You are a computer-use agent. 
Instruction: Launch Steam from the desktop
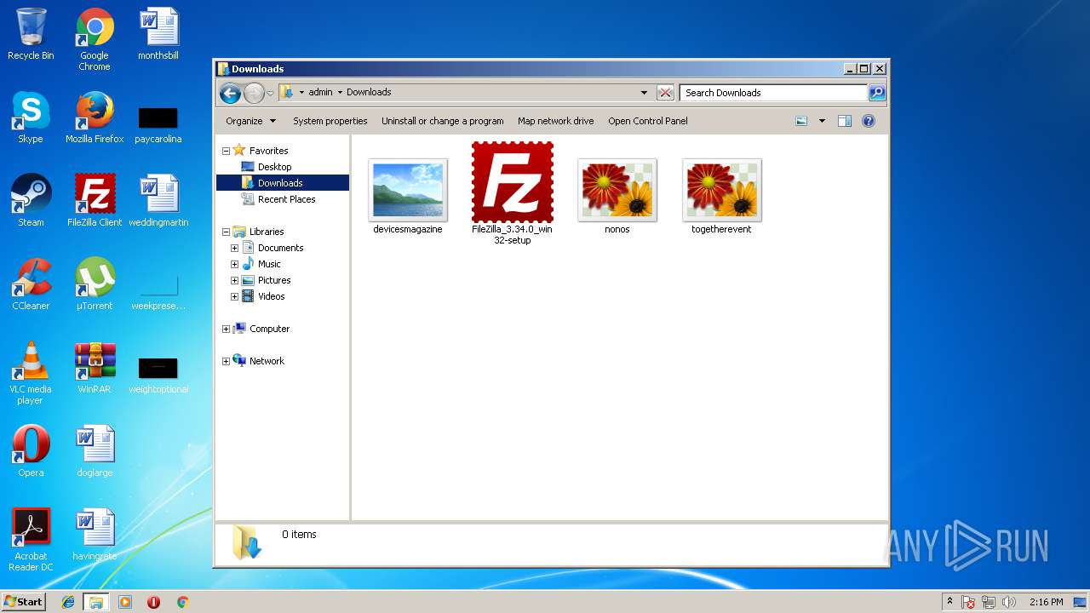point(31,201)
